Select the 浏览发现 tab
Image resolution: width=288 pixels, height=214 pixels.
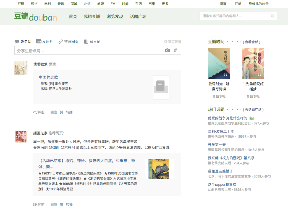pos(115,17)
